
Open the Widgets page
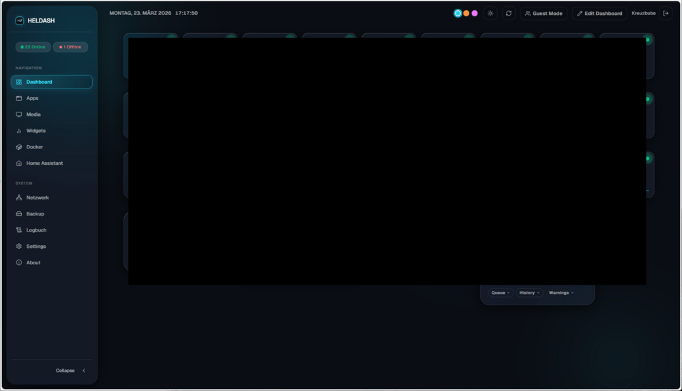point(52,131)
